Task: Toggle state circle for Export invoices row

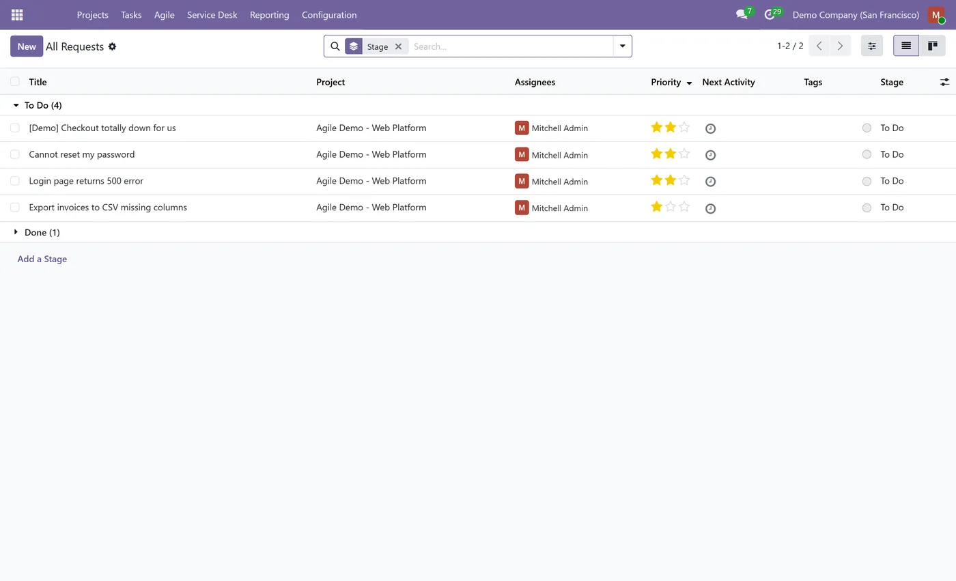Action: [867, 208]
